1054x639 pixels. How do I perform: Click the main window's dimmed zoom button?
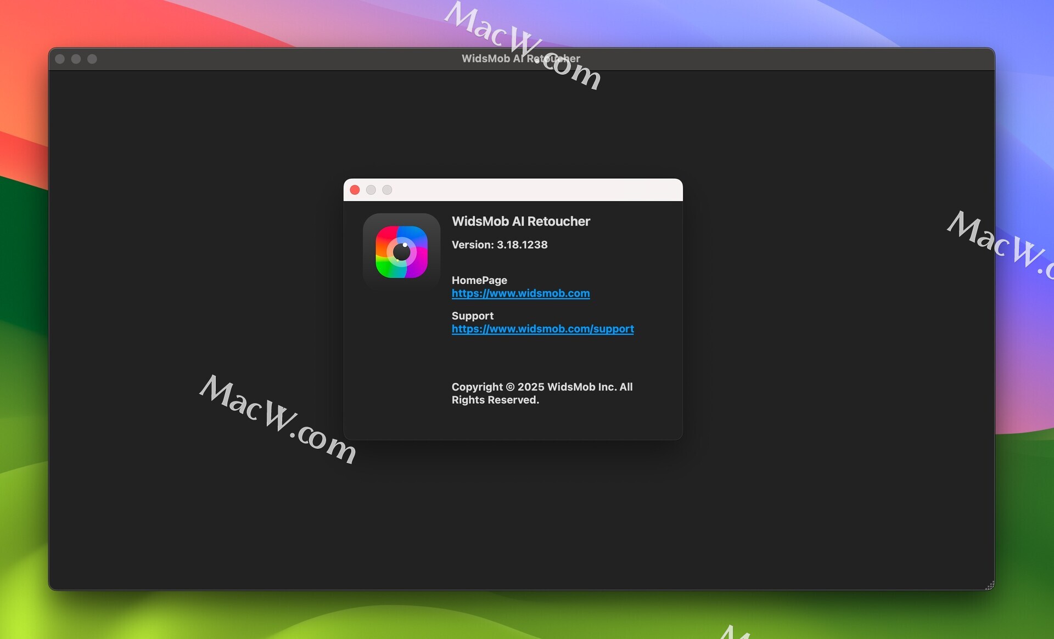click(92, 59)
